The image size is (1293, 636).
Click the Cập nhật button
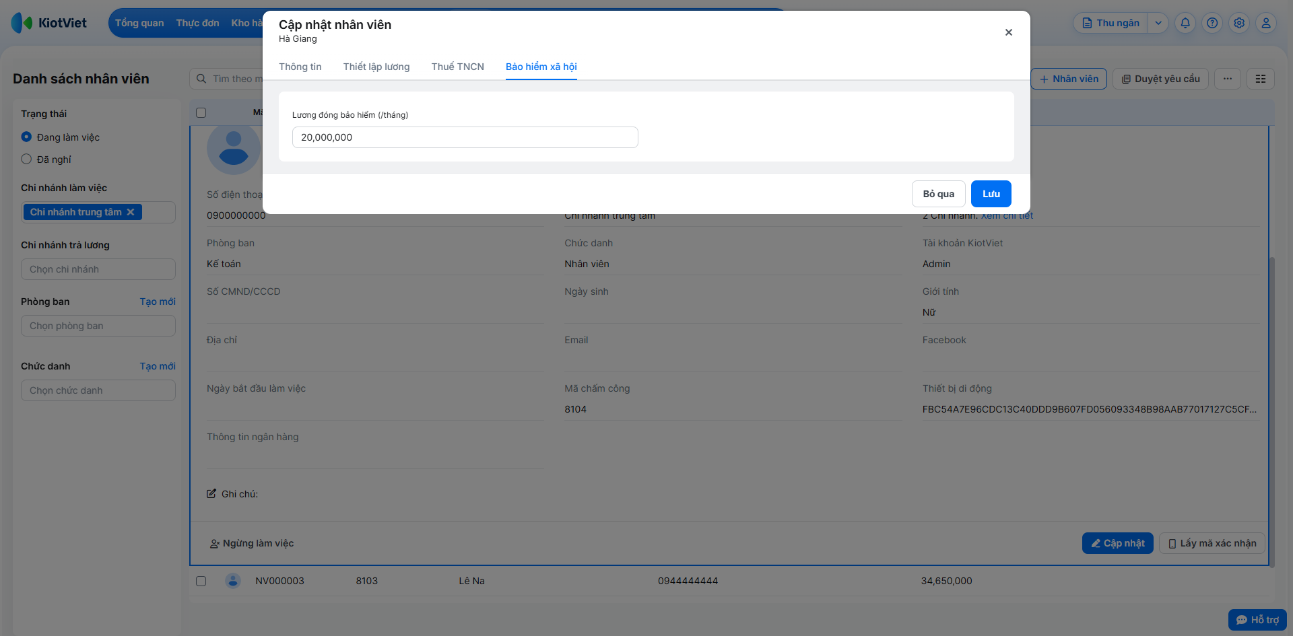point(1118,543)
